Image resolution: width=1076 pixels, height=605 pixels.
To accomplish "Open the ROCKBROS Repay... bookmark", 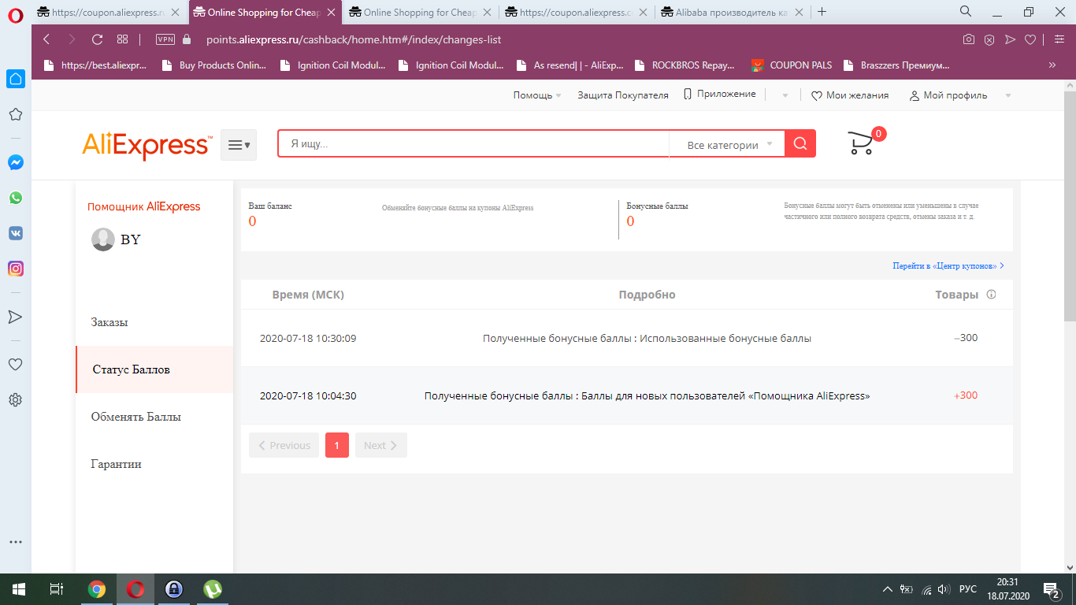I will (685, 65).
